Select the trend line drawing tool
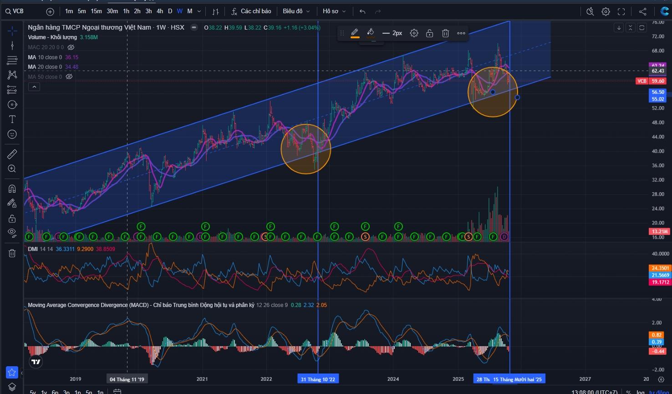Image resolution: width=672 pixels, height=394 pixels. [x=12, y=45]
